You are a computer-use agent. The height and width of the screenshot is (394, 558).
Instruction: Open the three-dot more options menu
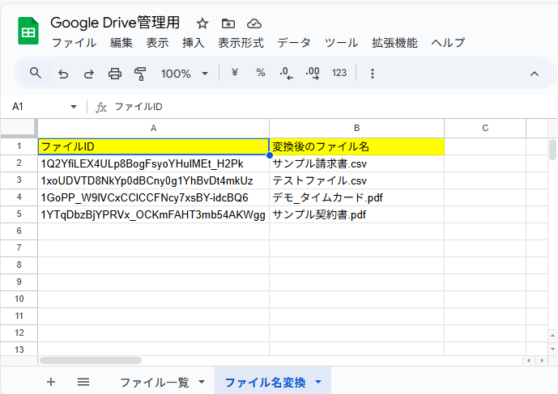(x=372, y=74)
